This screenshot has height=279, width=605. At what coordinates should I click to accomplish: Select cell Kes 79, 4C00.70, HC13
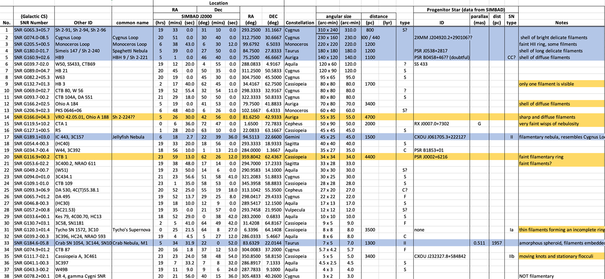pyautogui.click(x=83, y=216)
